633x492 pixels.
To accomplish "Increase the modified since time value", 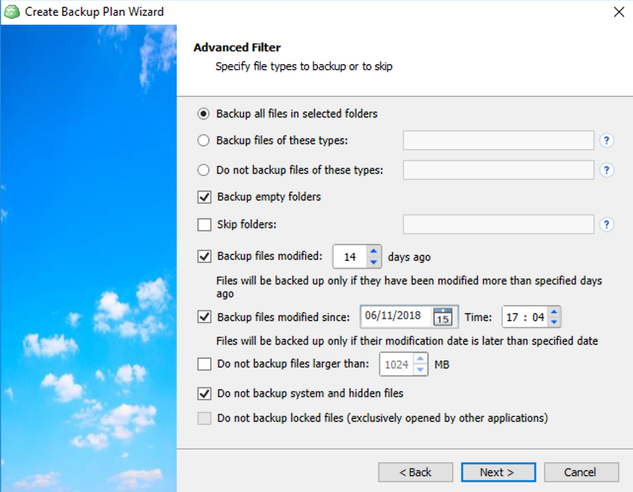I will [554, 312].
